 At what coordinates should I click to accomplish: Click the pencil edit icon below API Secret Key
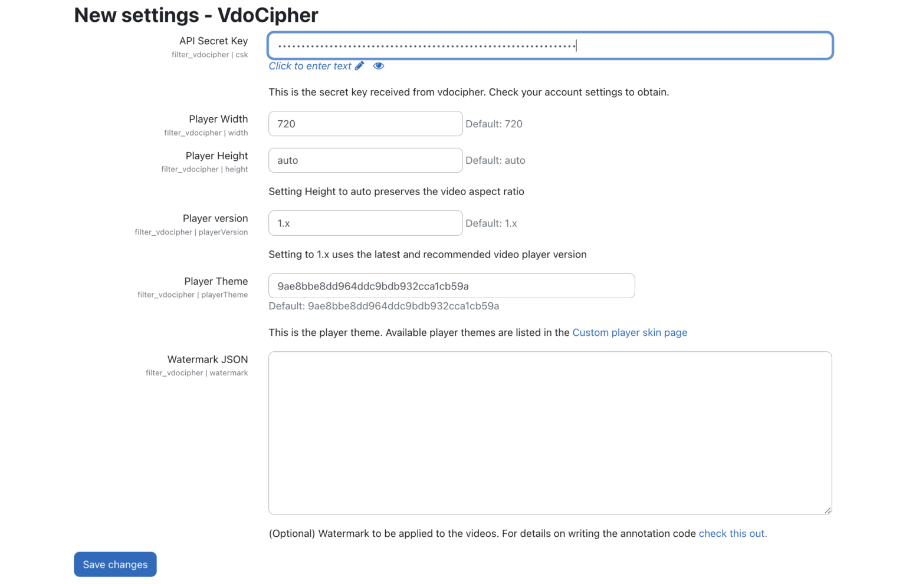pyautogui.click(x=360, y=66)
